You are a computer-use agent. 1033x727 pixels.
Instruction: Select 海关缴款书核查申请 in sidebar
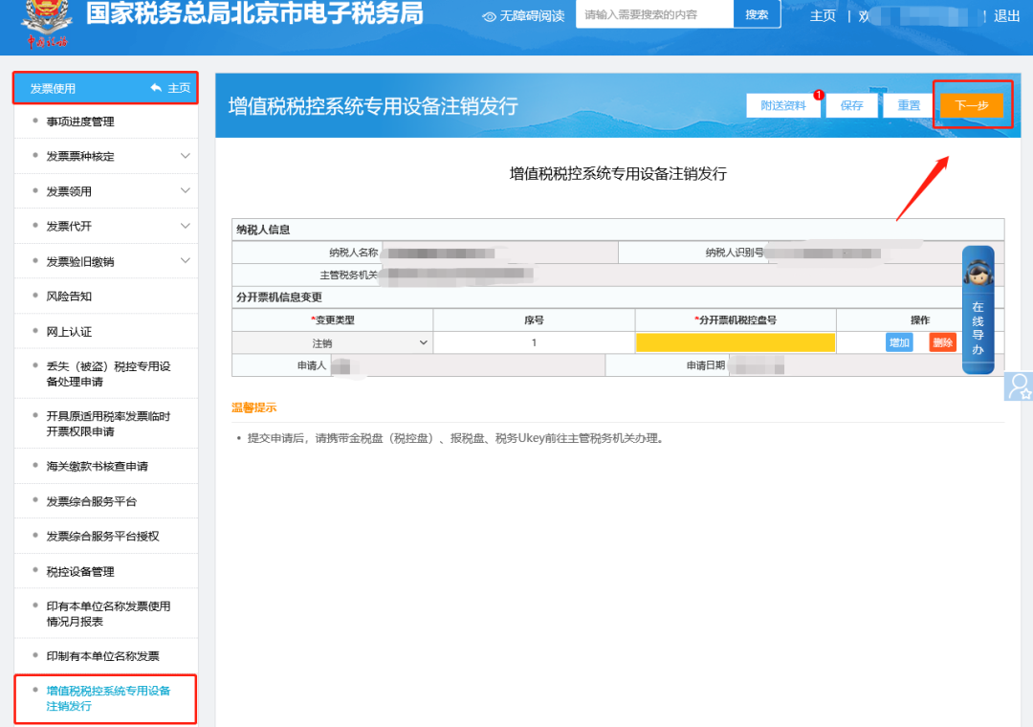[97, 467]
